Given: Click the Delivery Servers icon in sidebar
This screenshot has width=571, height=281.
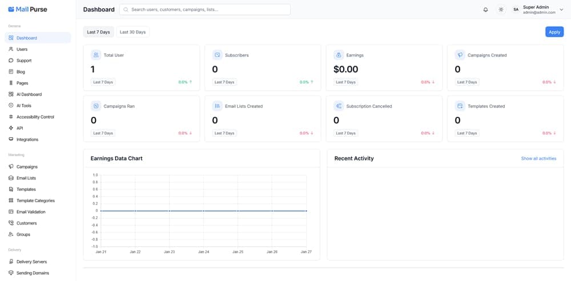Looking at the screenshot, I should pyautogui.click(x=11, y=262).
